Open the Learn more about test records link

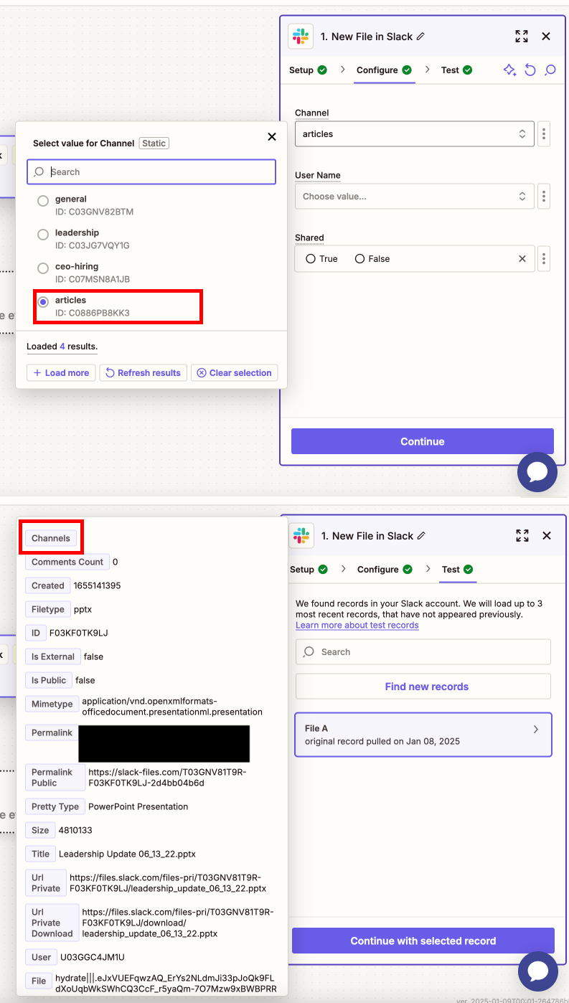(x=357, y=625)
